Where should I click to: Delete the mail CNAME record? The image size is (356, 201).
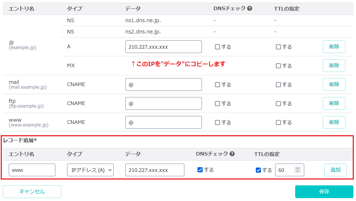[x=334, y=84]
